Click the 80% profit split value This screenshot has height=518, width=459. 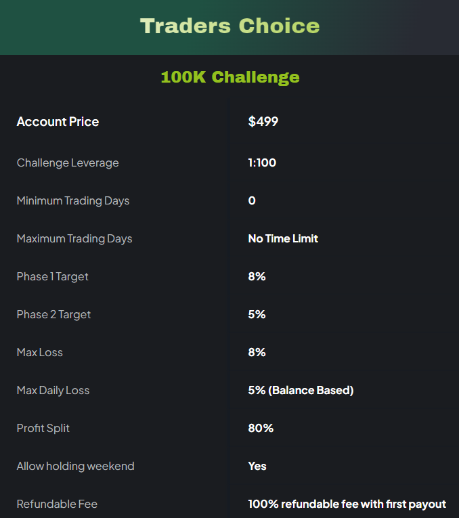coord(261,429)
